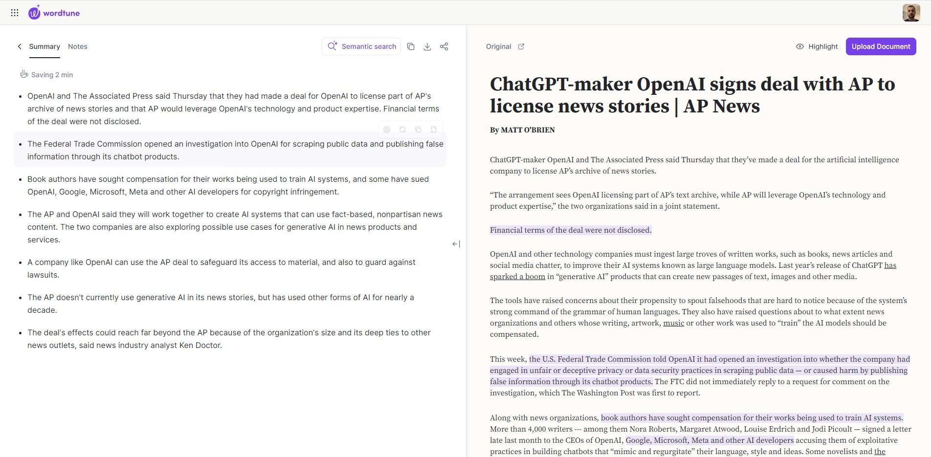931x457 pixels.
Task: Click highlighted 'Google, Microsoft, Meta' phrase
Action: 709,440
